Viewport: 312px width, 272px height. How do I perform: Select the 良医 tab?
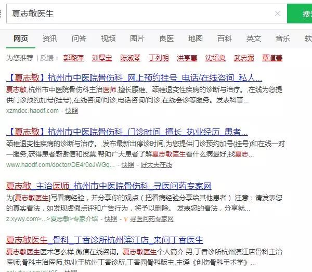[x=166, y=38]
